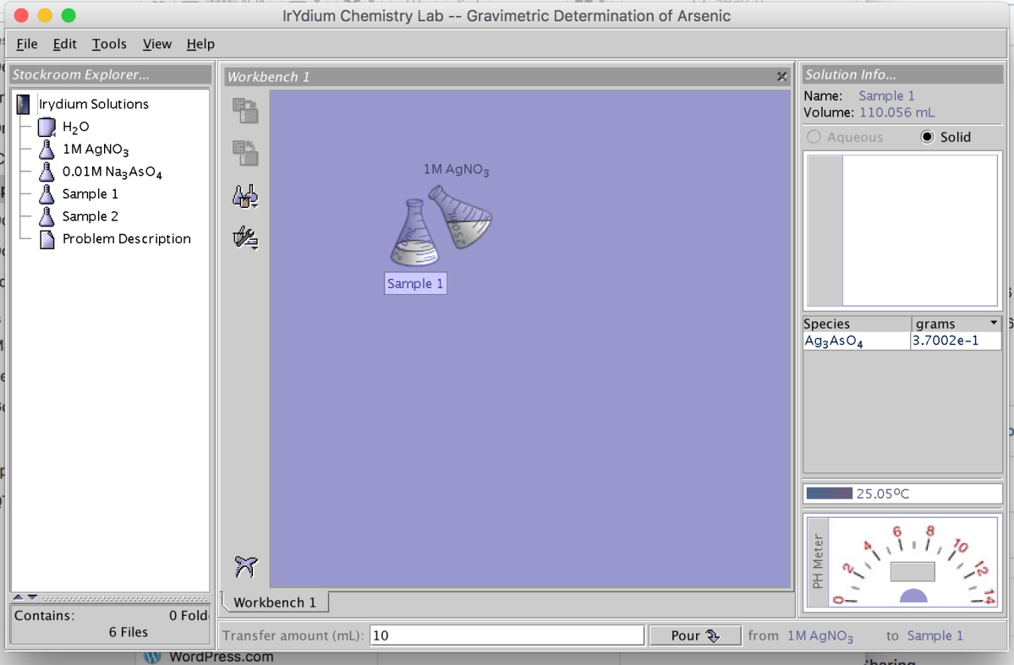
Task: Open the Help menu
Action: coord(200,44)
